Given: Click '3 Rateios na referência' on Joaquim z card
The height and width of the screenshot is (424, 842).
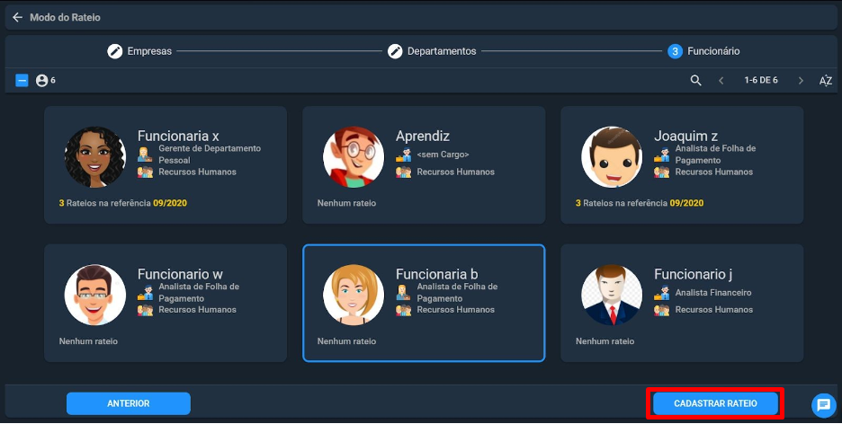Looking at the screenshot, I should (622, 204).
